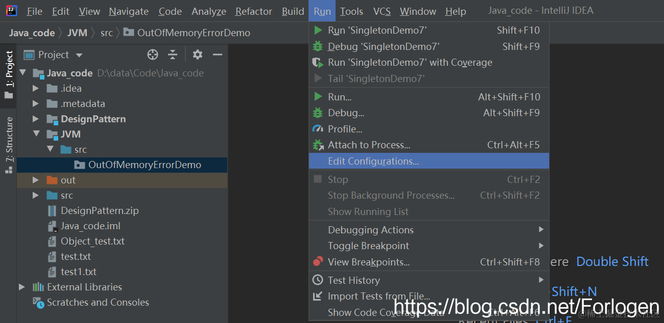The height and width of the screenshot is (323, 664).
Task: Open Project panel settings gear
Action: pos(198,55)
